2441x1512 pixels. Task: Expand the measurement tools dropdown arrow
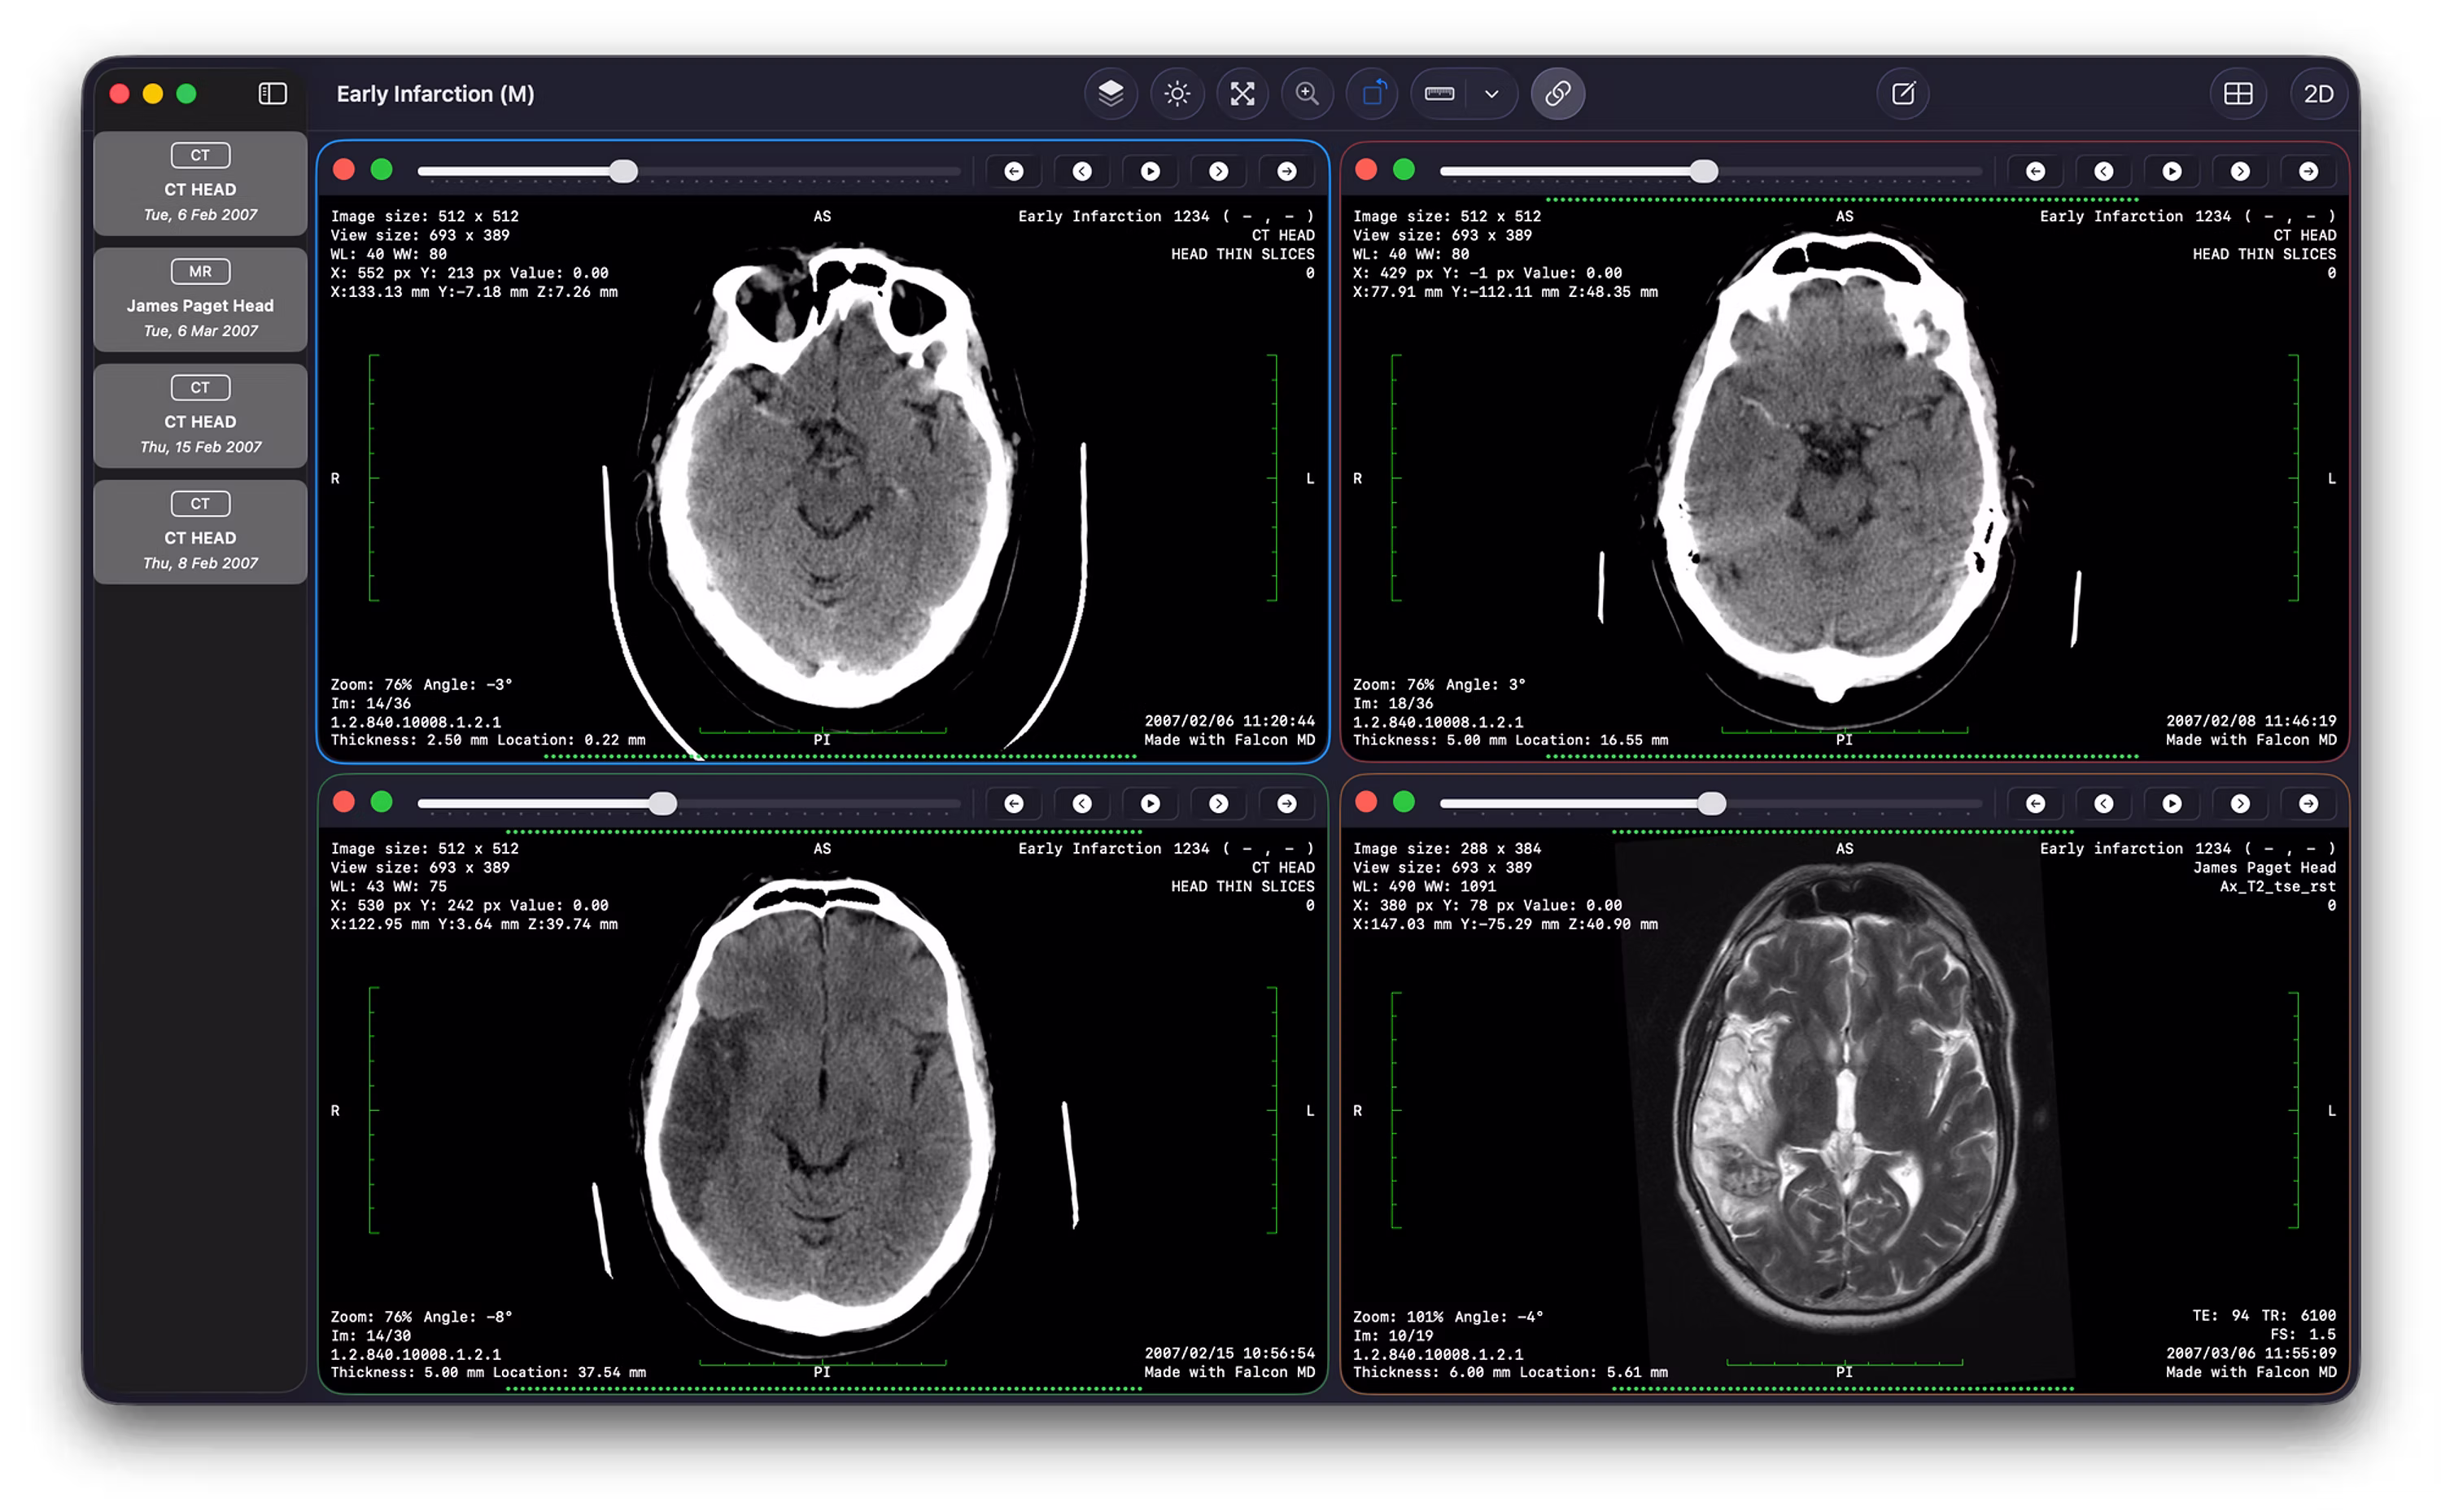[x=1491, y=94]
